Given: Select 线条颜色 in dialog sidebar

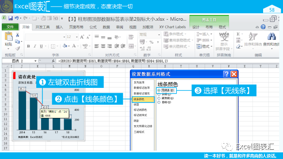Looking at the screenshot, I should (143, 99).
